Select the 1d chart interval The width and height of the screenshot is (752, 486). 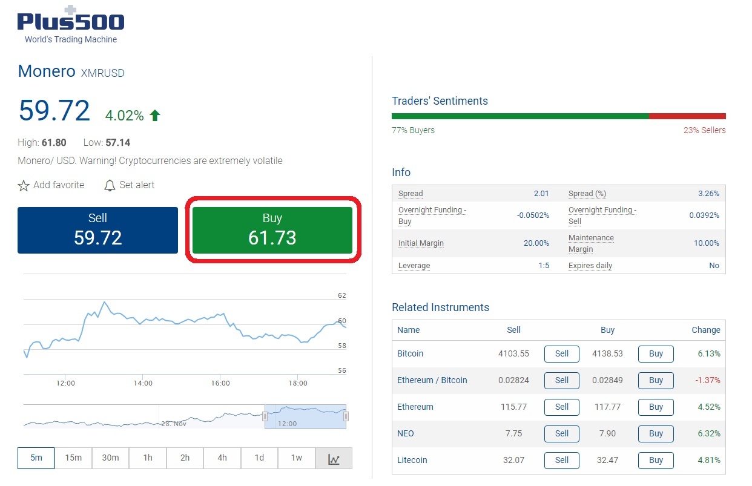coord(259,458)
